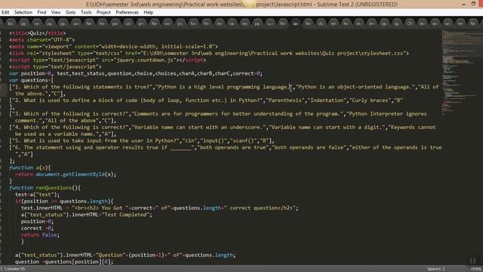Click the 'function renQuestions(){' line
The width and height of the screenshot is (483, 272).
coord(45,187)
